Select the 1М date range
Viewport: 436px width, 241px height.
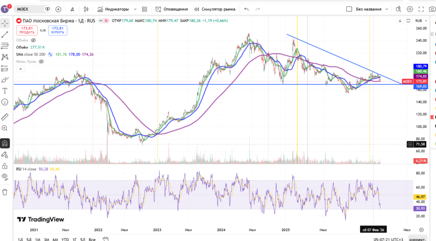click(x=37, y=239)
